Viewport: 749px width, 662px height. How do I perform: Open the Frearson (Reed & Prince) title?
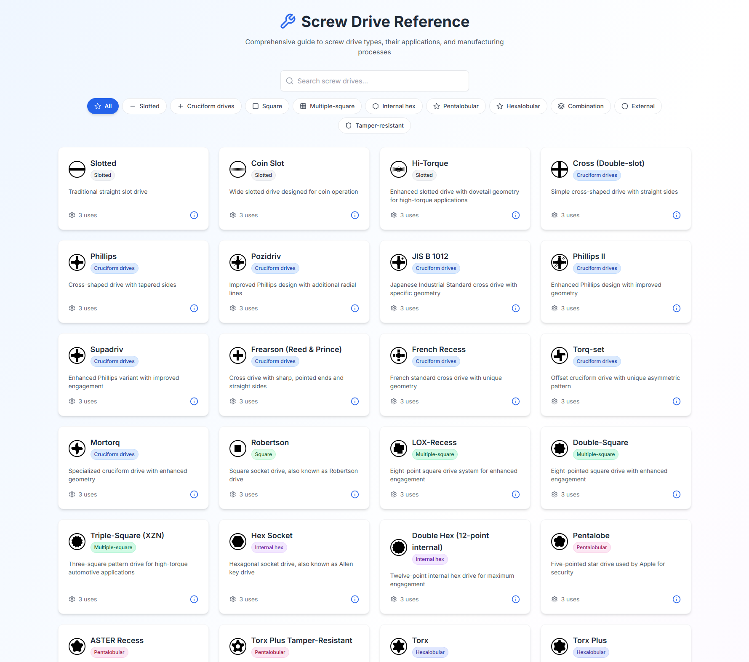[296, 350]
